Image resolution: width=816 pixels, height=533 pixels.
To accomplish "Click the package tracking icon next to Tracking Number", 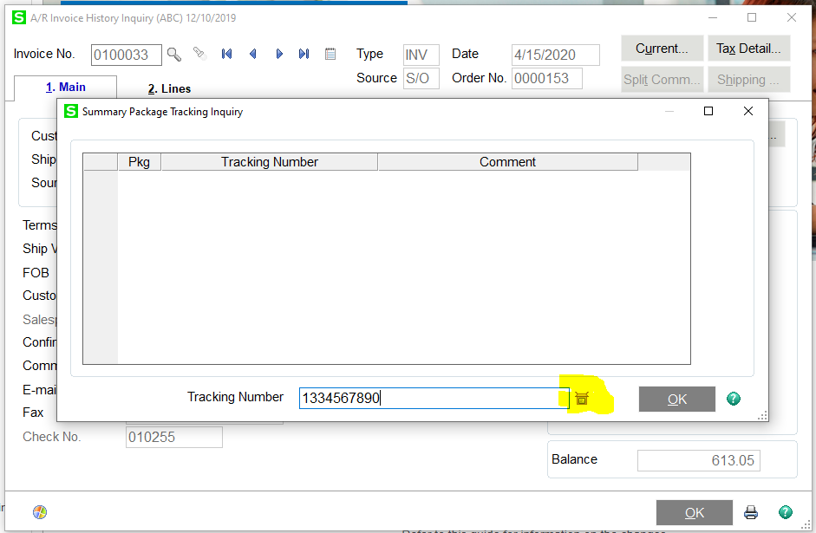I will click(x=582, y=399).
